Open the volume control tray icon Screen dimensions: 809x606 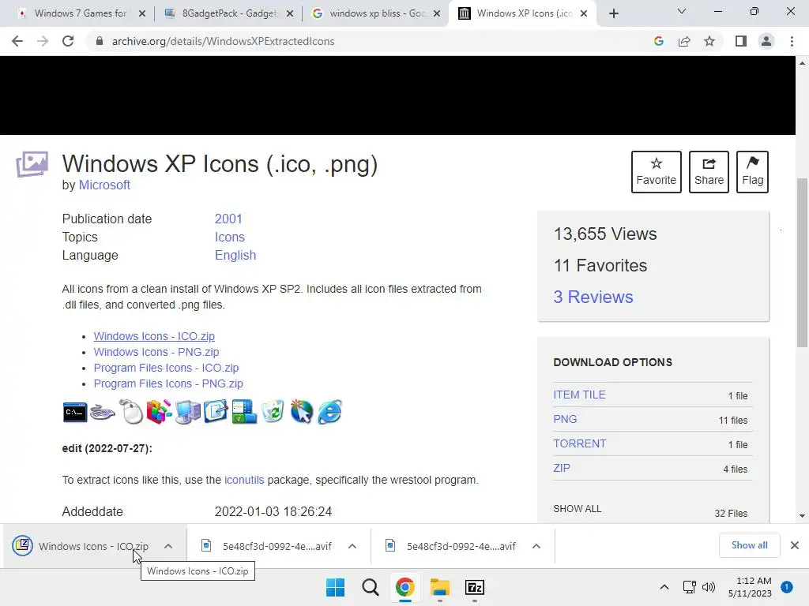coord(709,587)
